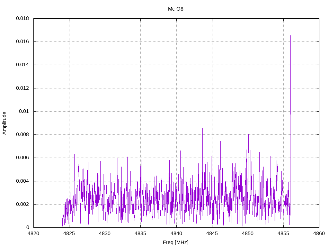Click the tallest spike near 4856 MHz
This screenshot has height=247, width=329.
pos(290,36)
